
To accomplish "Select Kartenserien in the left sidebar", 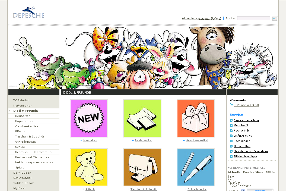I will point(23,105).
